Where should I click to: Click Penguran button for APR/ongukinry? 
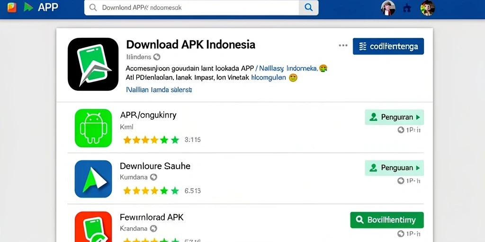(395, 117)
